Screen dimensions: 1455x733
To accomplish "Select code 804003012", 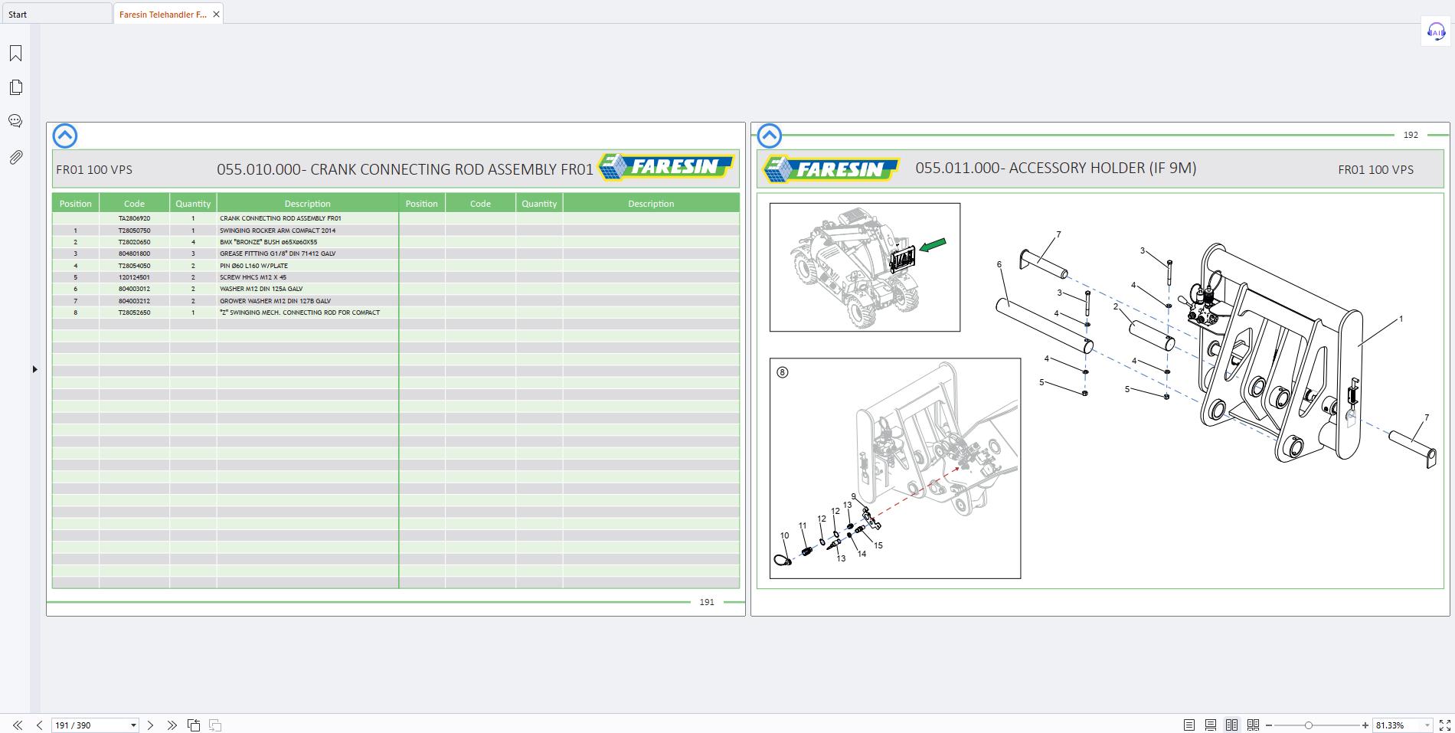I will 134,289.
